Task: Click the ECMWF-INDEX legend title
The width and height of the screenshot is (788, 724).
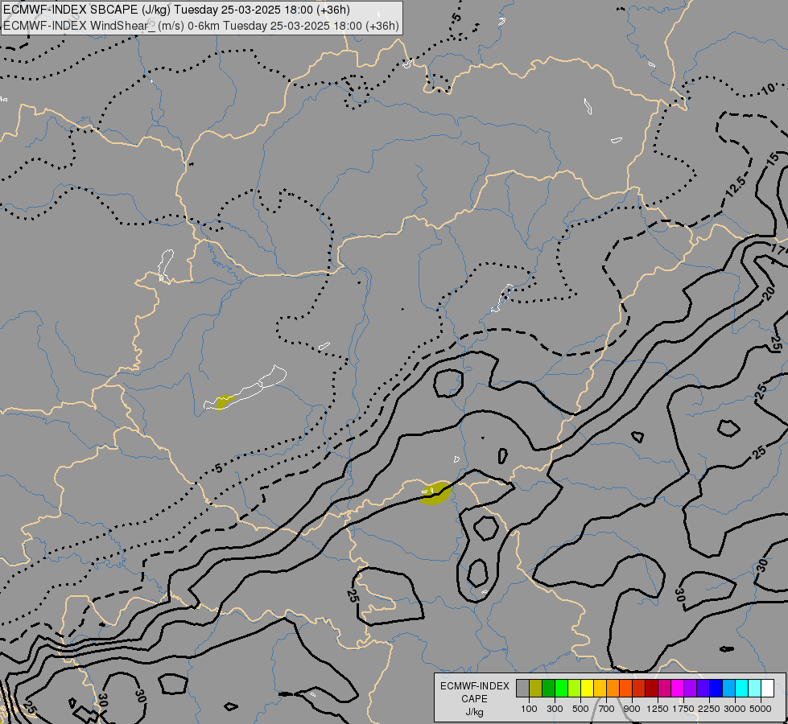Action: (x=475, y=686)
